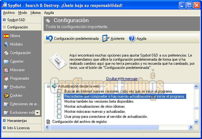Select Cookies label in the sidebar
Screen dimensions: 202x139
pyautogui.click(x=16, y=95)
